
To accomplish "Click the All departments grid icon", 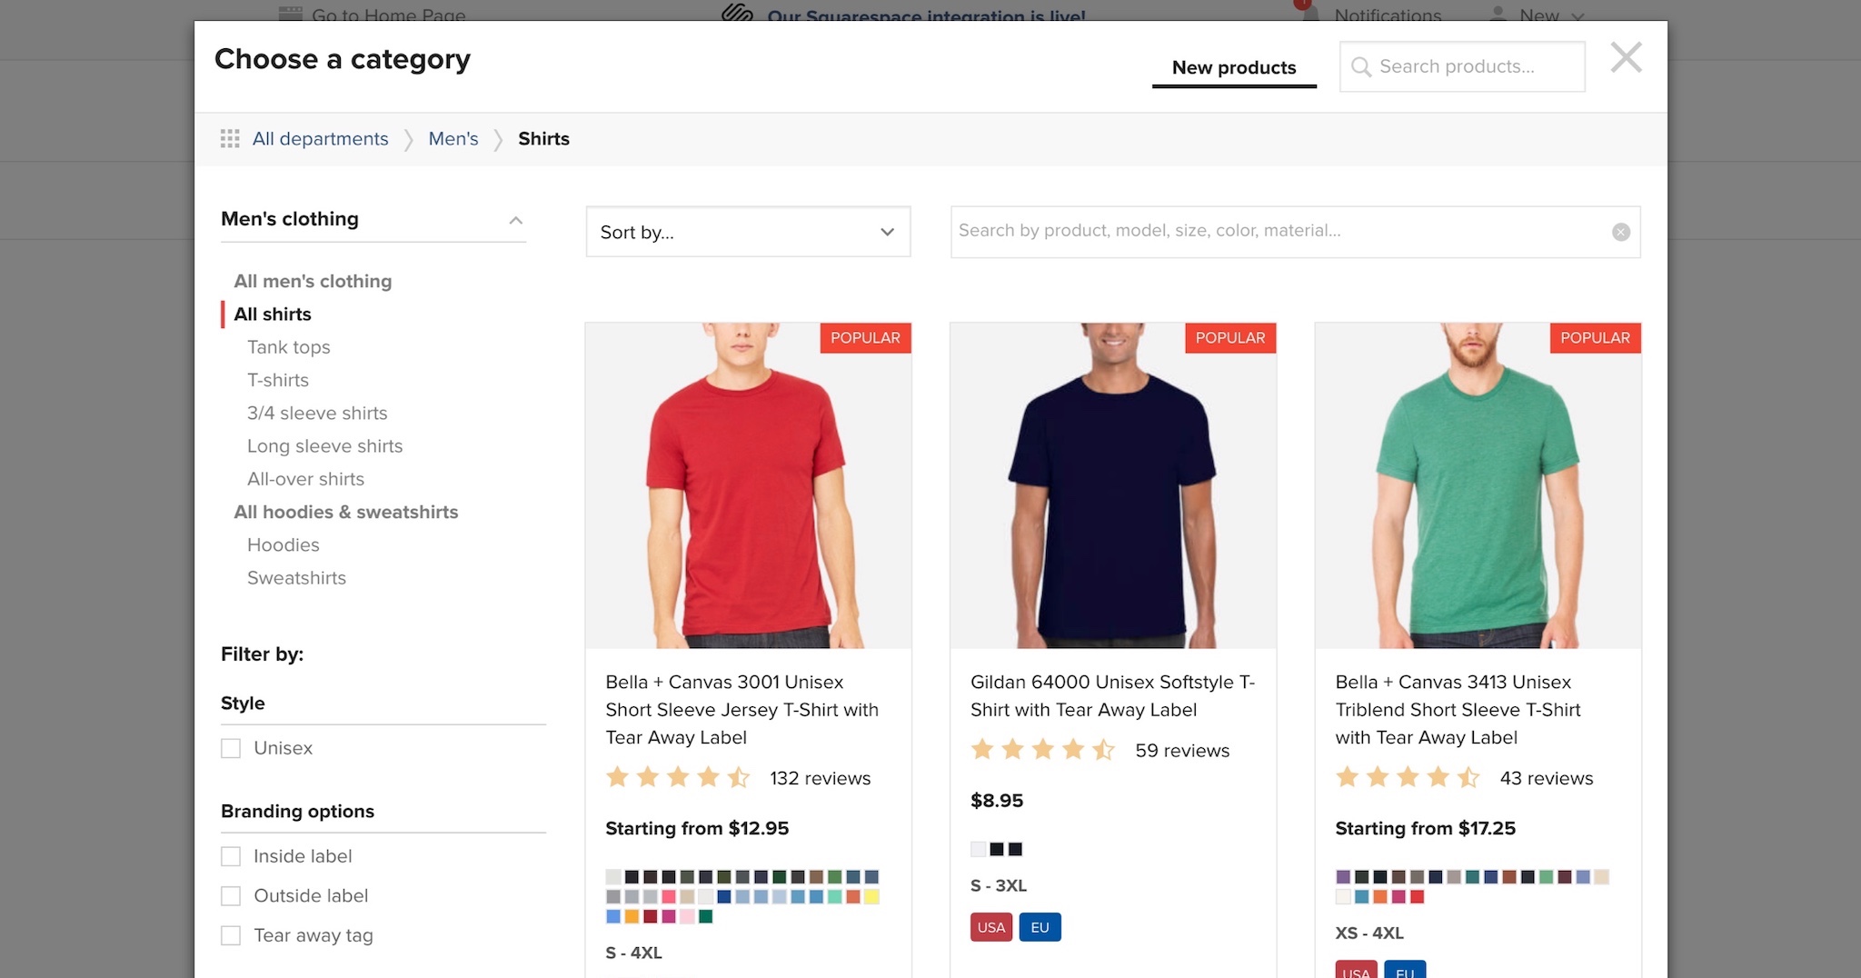I will [230, 138].
